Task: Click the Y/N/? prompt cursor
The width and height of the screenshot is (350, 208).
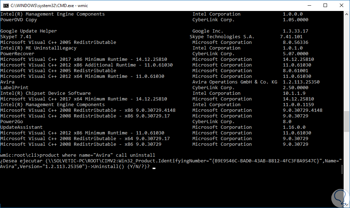Action: (x=154, y=167)
